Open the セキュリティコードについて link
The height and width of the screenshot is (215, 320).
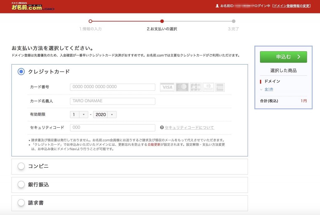189,128
